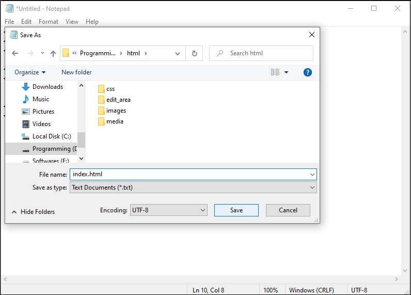
Task: Click the Save button
Action: coord(236,210)
